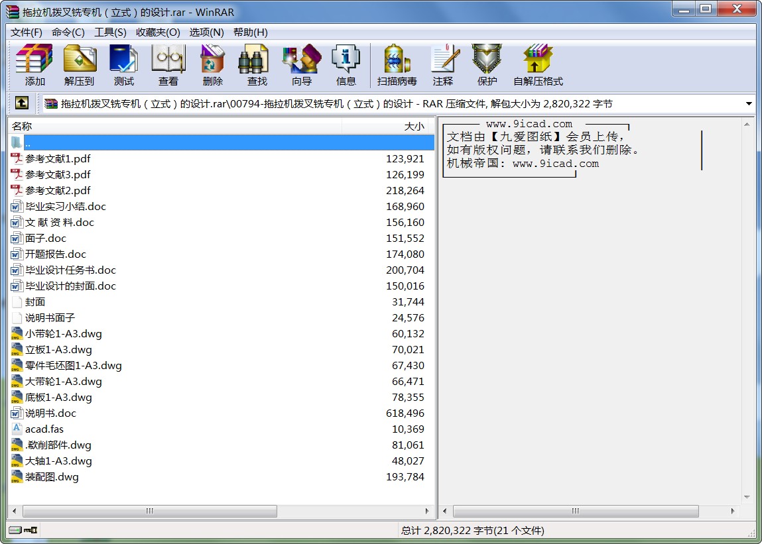Select file 毕业设计的封面.doc
Viewport: 762px width, 544px height.
pos(222,286)
